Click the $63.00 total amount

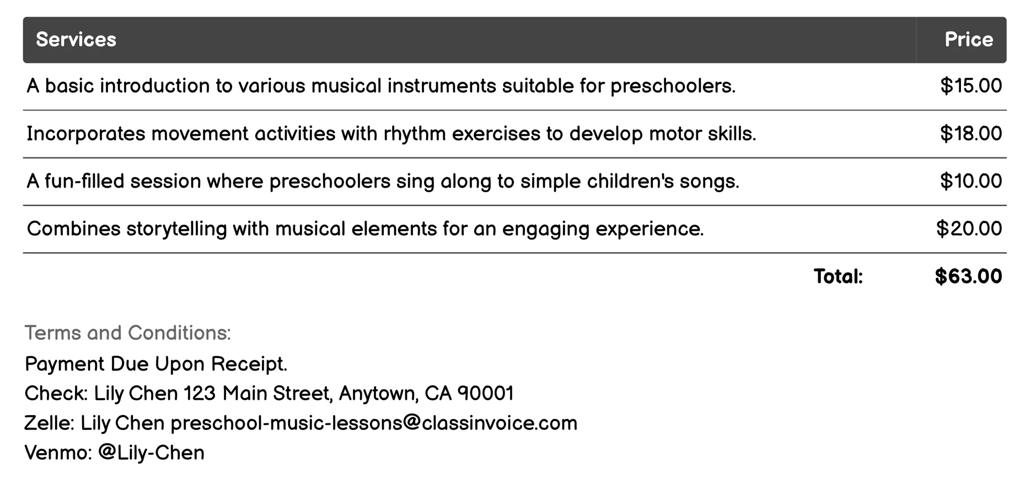[x=968, y=276]
